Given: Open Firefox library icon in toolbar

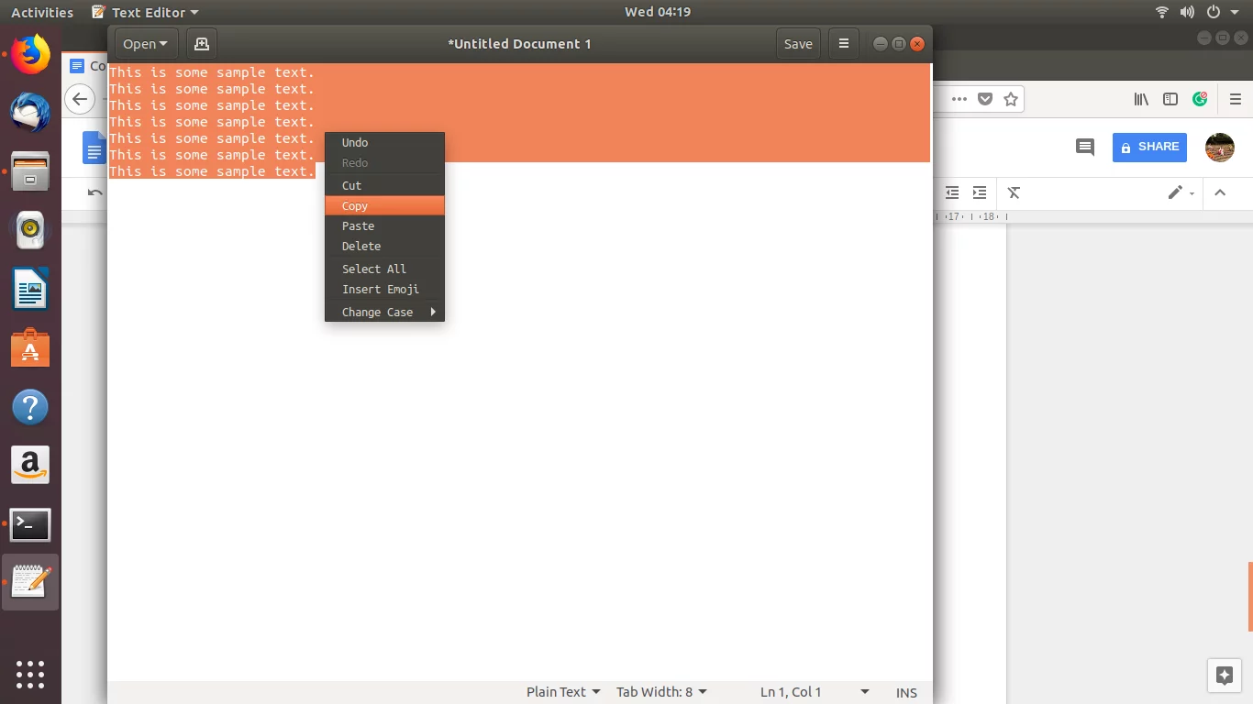Looking at the screenshot, I should 1141,99.
